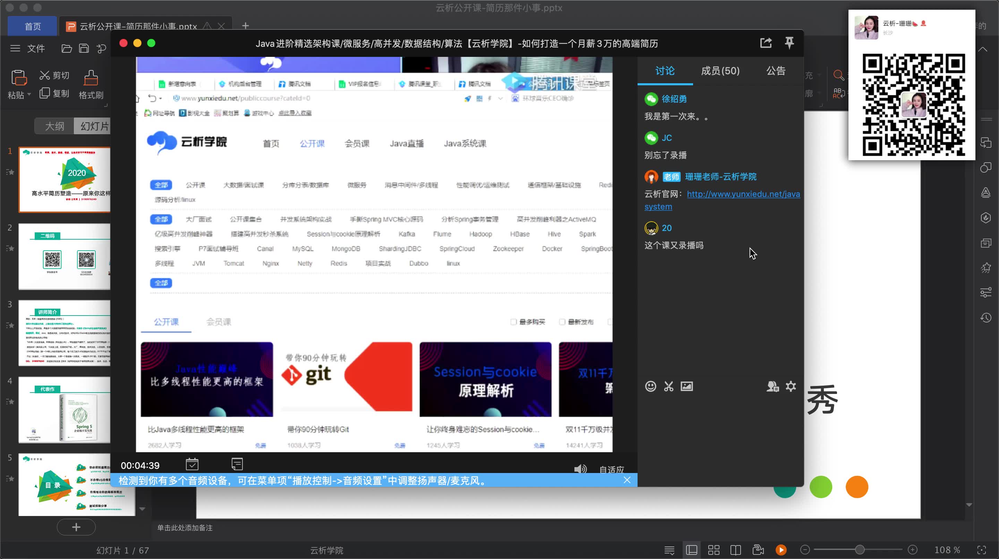Screen dimensions: 999x559
Task: Click the calendar check-in icon beside timer
Action: [x=192, y=464]
